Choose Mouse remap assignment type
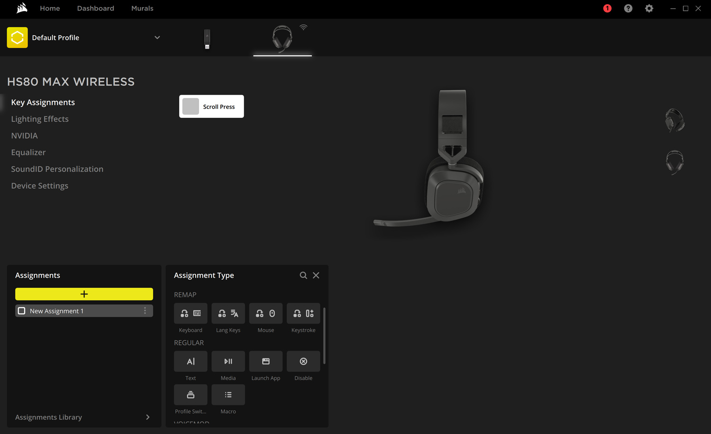711x434 pixels. (266, 313)
